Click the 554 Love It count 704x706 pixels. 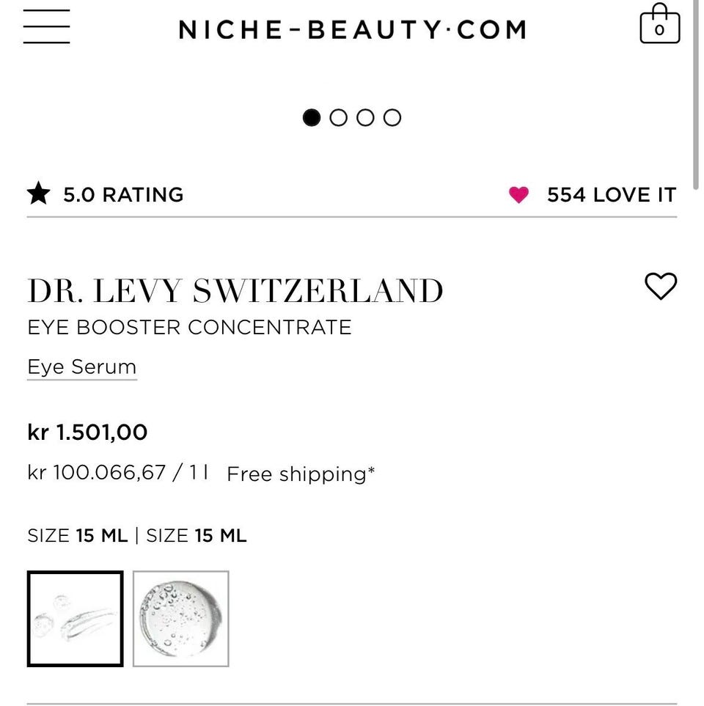click(611, 195)
